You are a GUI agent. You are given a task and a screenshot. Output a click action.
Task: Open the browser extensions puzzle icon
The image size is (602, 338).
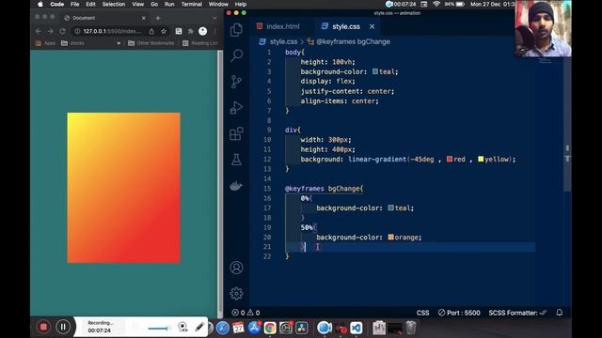[191, 31]
